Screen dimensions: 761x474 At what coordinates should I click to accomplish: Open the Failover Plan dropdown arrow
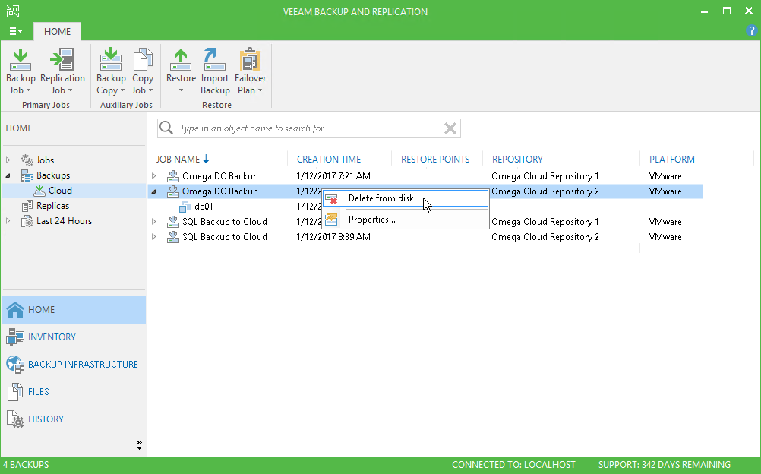(x=261, y=90)
